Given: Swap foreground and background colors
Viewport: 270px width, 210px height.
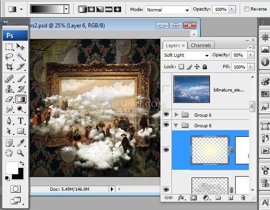Looking at the screenshot, I should (22, 163).
